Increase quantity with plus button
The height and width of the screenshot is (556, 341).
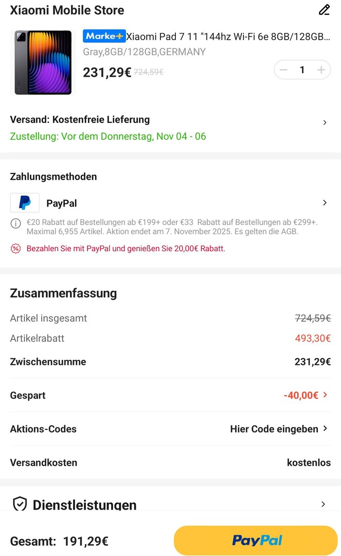[321, 70]
